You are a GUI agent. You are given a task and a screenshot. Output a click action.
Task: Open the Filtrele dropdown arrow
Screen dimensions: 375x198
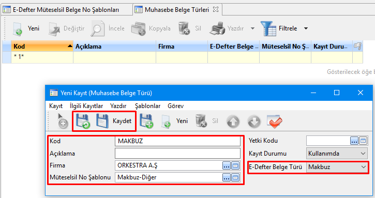tap(306, 28)
